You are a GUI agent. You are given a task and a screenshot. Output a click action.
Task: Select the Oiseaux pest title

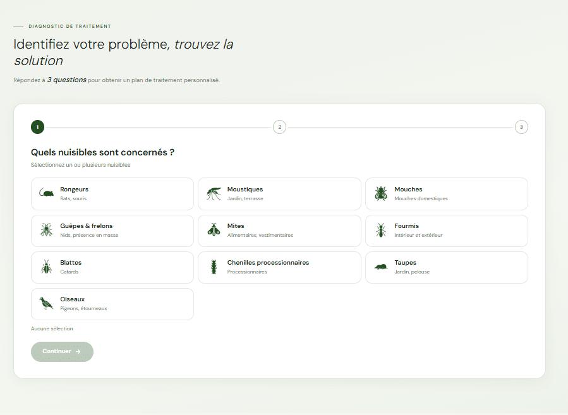[x=73, y=299]
